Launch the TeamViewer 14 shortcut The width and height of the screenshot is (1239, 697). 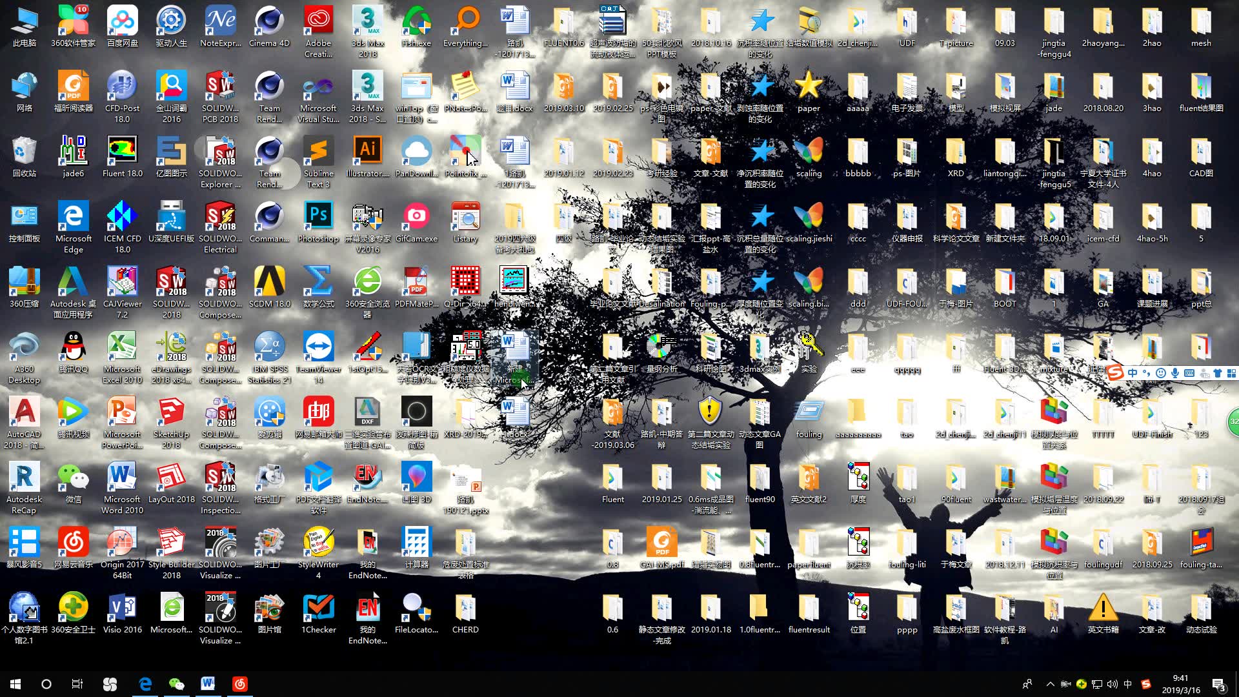(318, 347)
